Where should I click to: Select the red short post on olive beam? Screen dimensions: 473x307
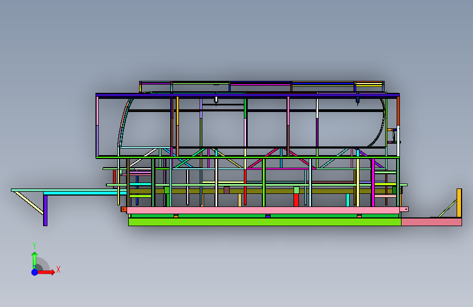296,200
